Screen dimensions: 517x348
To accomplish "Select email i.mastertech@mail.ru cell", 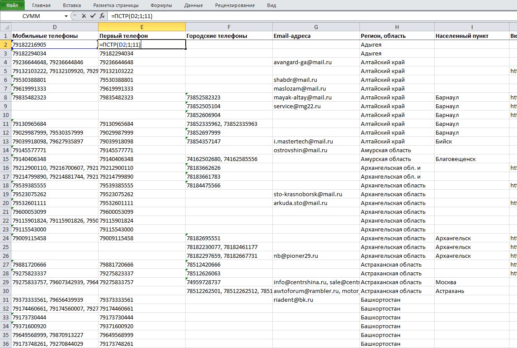I will click(316, 141).
